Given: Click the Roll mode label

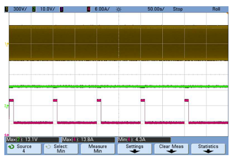Looking at the screenshot, I should tap(216, 9).
